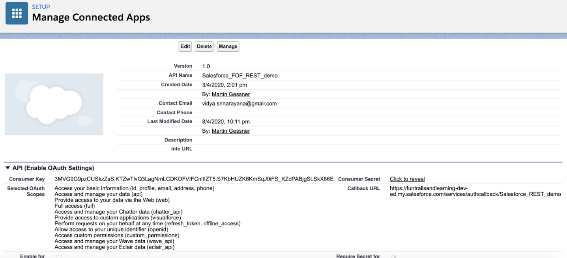
Task: Click the Full access (full) OAuth scope
Action: point(75,206)
